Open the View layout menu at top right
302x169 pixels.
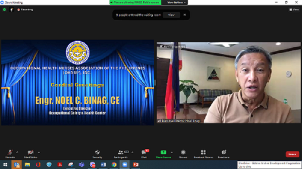pyautogui.click(x=294, y=9)
